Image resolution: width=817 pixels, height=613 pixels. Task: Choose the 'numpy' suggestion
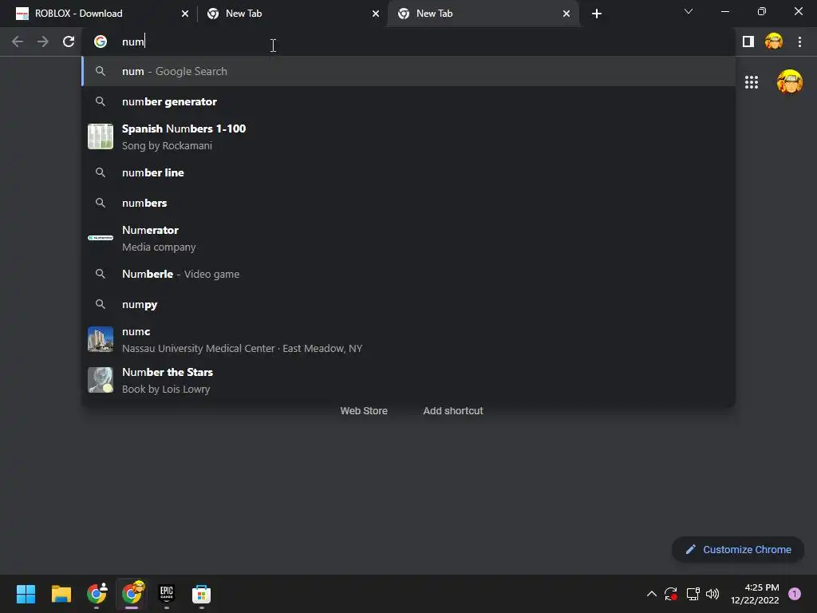coord(408,304)
